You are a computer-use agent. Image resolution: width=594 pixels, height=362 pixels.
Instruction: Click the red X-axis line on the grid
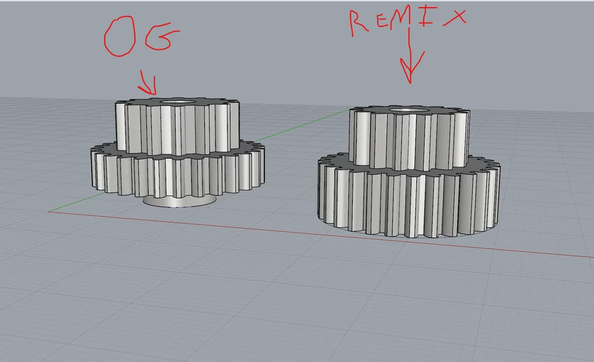point(320,234)
